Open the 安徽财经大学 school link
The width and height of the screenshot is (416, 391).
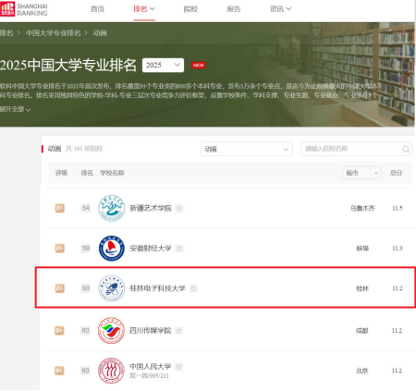(151, 249)
